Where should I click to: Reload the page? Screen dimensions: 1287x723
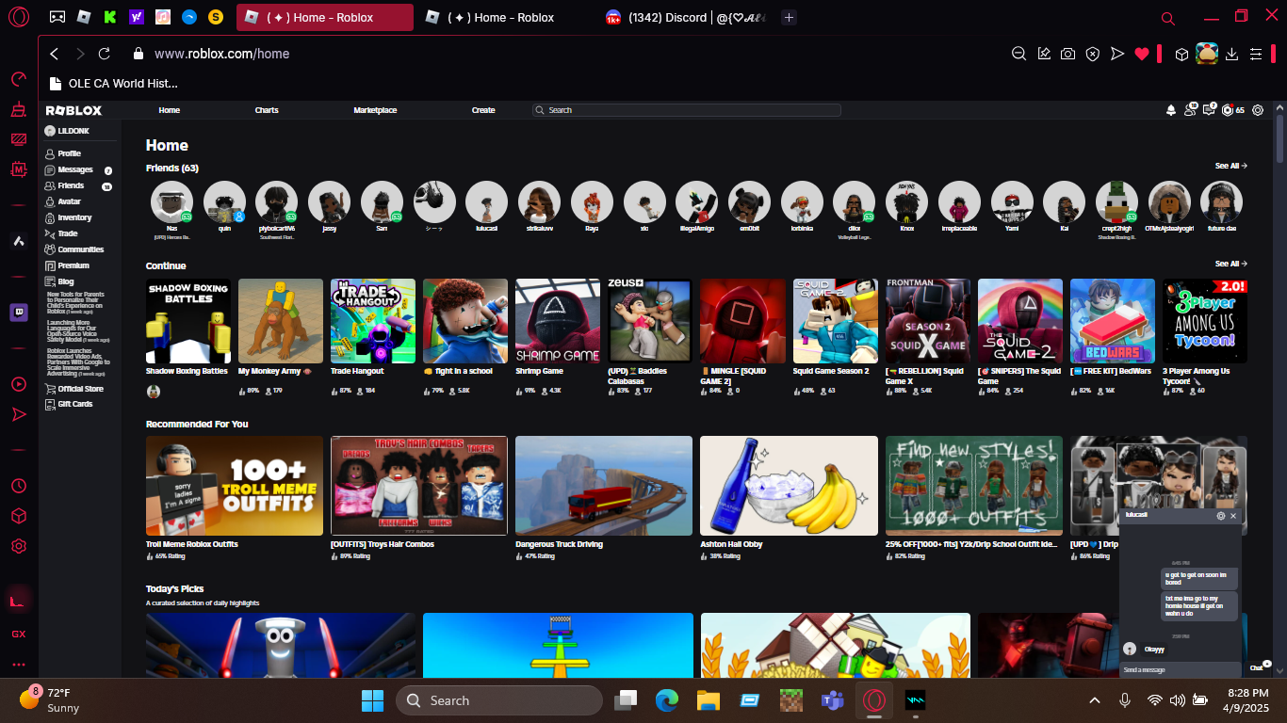pyautogui.click(x=105, y=54)
